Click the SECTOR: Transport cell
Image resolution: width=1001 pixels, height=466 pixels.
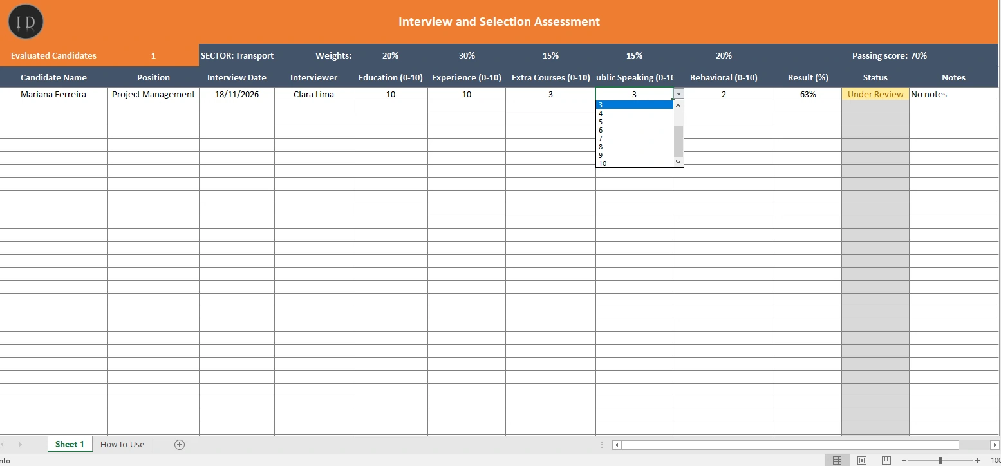(x=237, y=55)
